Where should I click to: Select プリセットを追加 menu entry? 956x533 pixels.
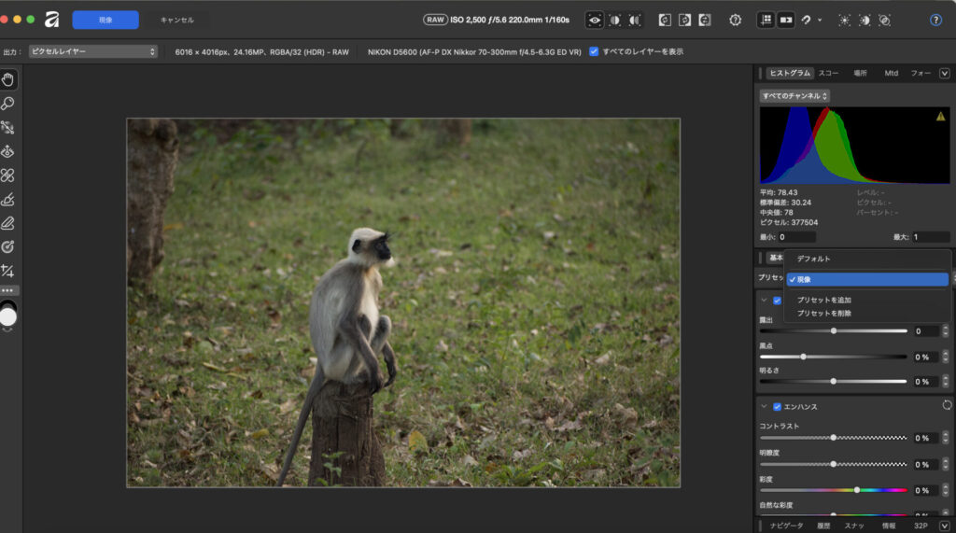coord(823,300)
